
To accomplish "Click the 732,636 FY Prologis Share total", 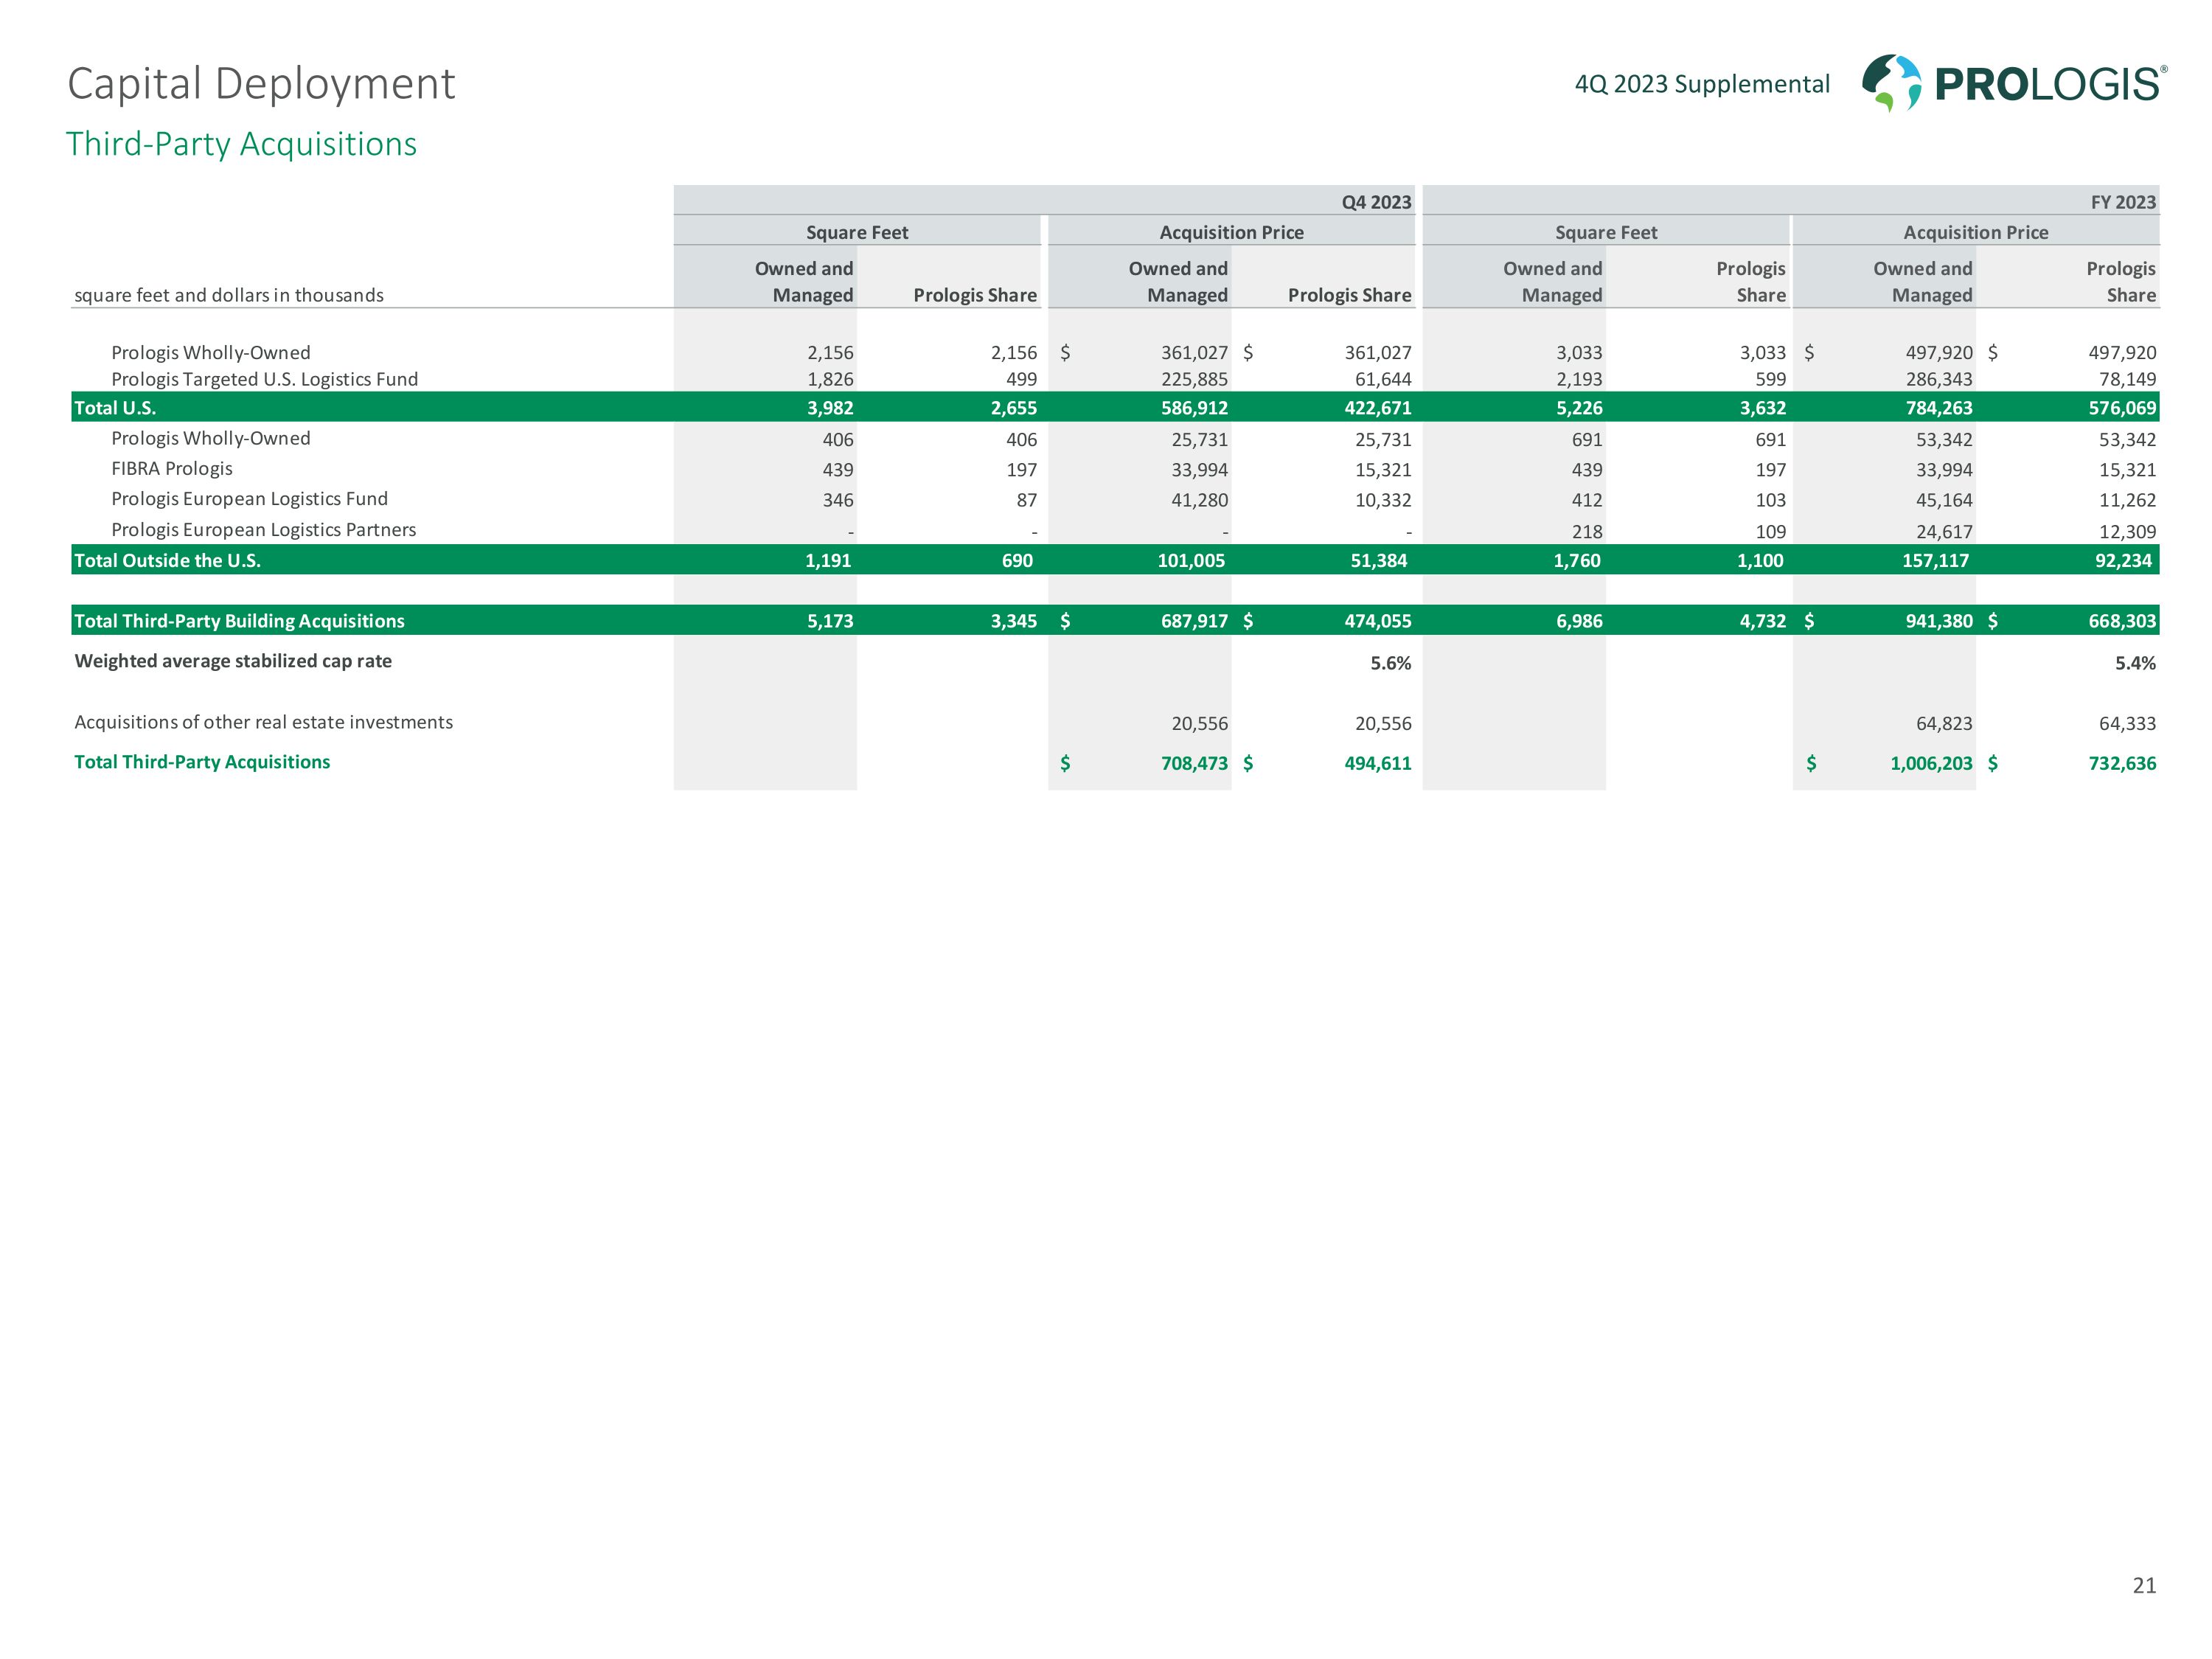I will [x=2121, y=764].
